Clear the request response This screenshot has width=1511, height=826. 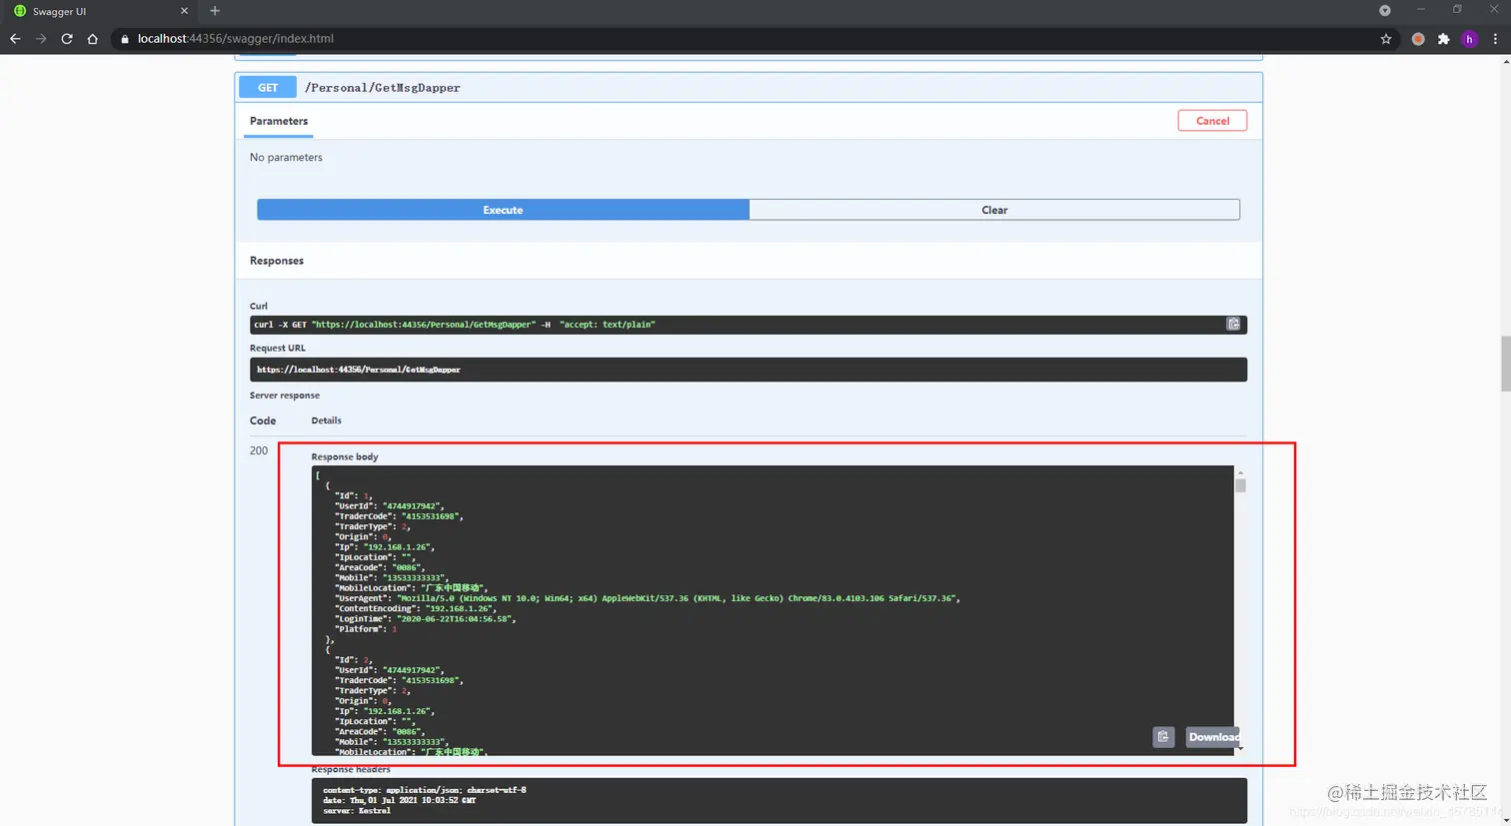994,210
